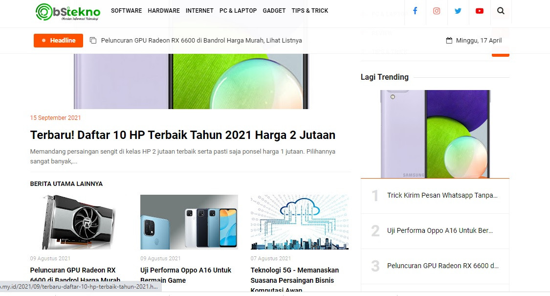Select the GADGET menu item
Image resolution: width=550 pixels, height=296 pixels.
(x=274, y=11)
